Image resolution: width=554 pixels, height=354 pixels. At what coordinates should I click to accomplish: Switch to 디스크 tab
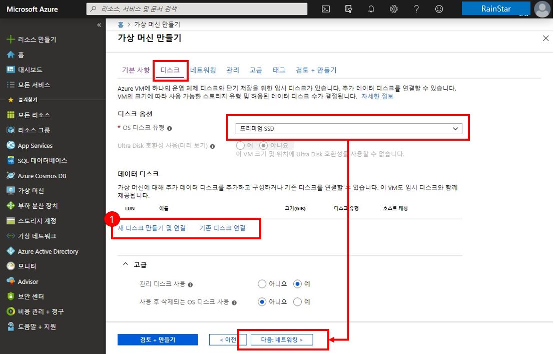pos(170,70)
